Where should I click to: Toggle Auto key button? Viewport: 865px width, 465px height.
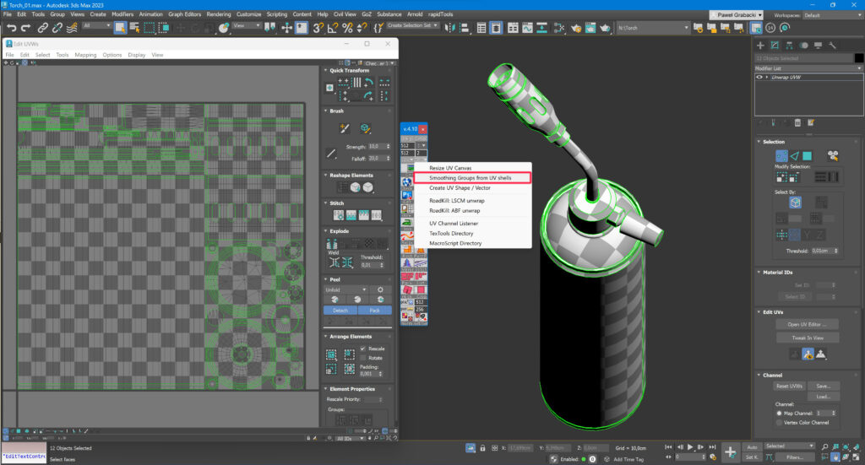pyautogui.click(x=752, y=446)
